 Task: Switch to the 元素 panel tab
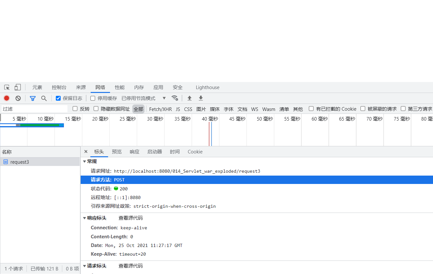point(37,87)
